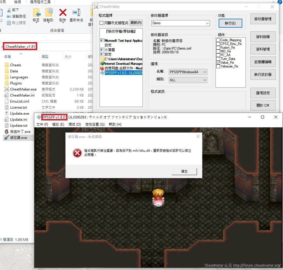Toggle 只顯示支援程式 checkbox

[x=101, y=23]
